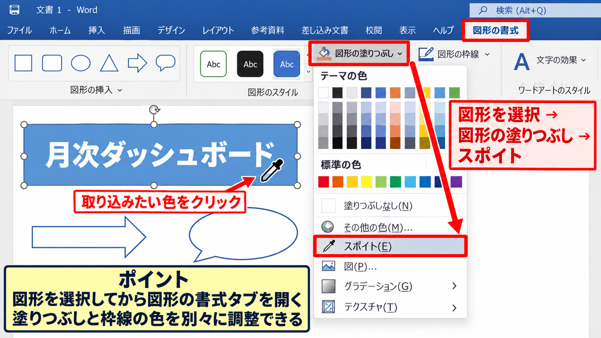The width and height of the screenshot is (601, 338).
Task: Select the ellipse shape icon
Action: coord(81,63)
